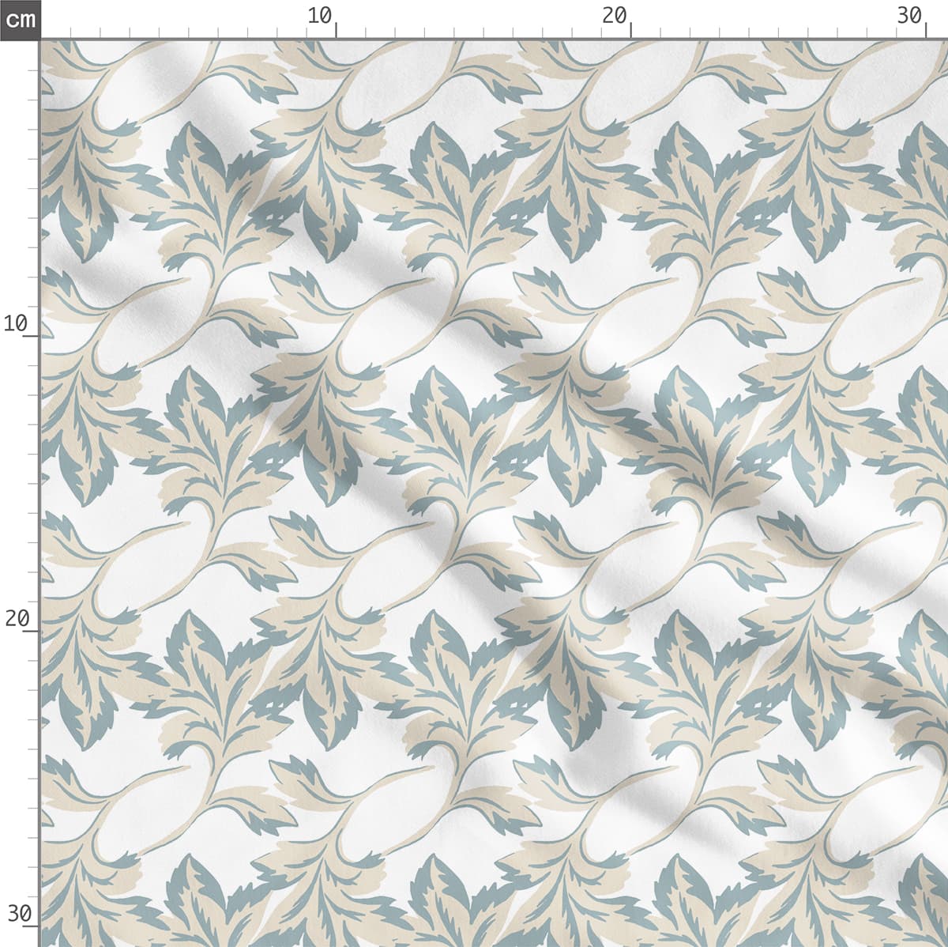Click the 20 cm tick on vertical ruler
The height and width of the screenshot is (947, 948).
(x=32, y=631)
